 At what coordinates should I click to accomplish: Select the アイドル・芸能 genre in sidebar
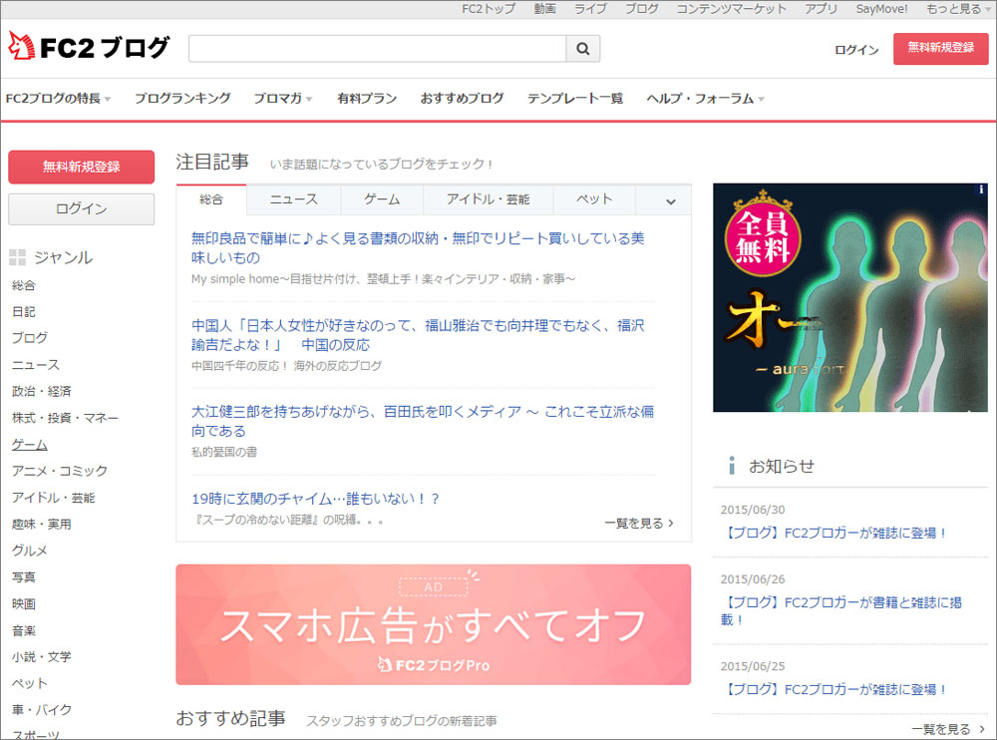pos(54,498)
